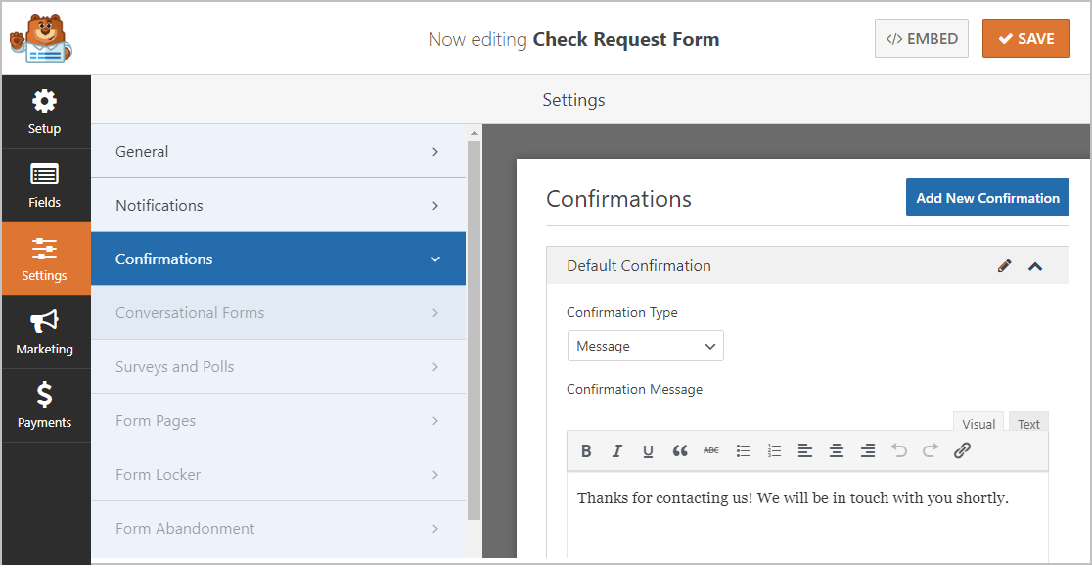1092x565 pixels.
Task: Click Add New Confirmation
Action: click(987, 198)
